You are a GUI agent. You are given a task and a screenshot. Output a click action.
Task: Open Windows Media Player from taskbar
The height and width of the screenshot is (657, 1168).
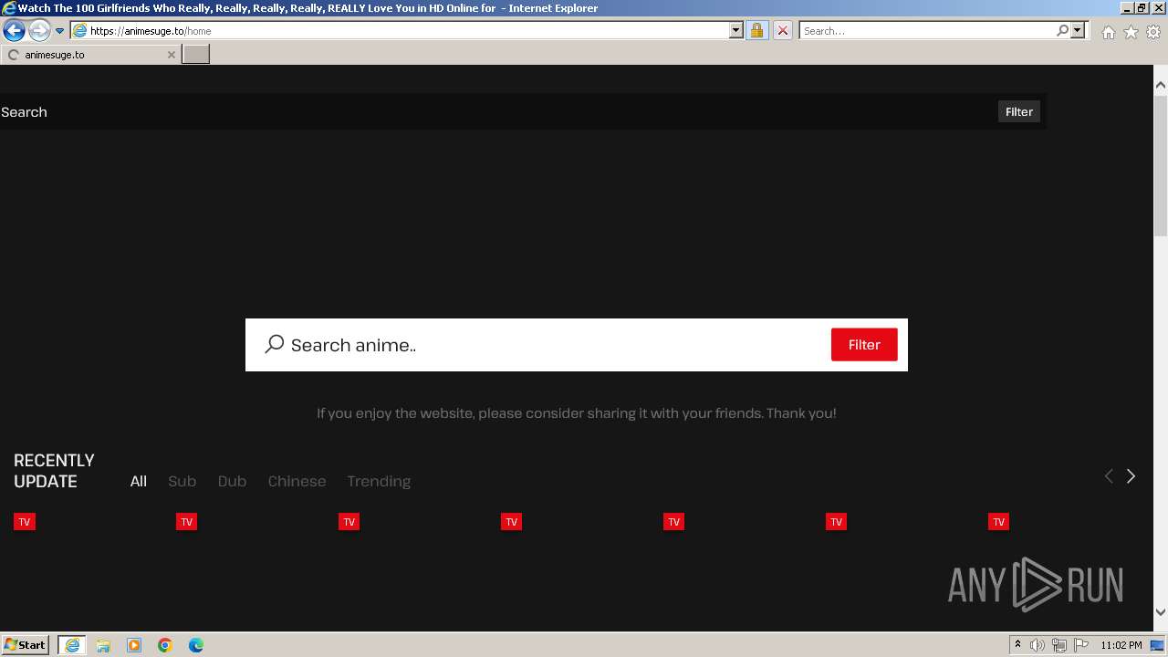[134, 645]
